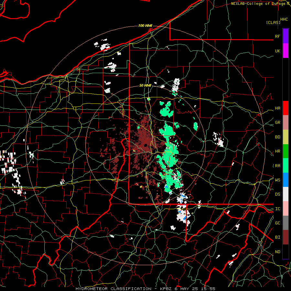Select the IC pink legend swatch
Viewport: 291px width, 291px height.
pyautogui.click(x=286, y=209)
